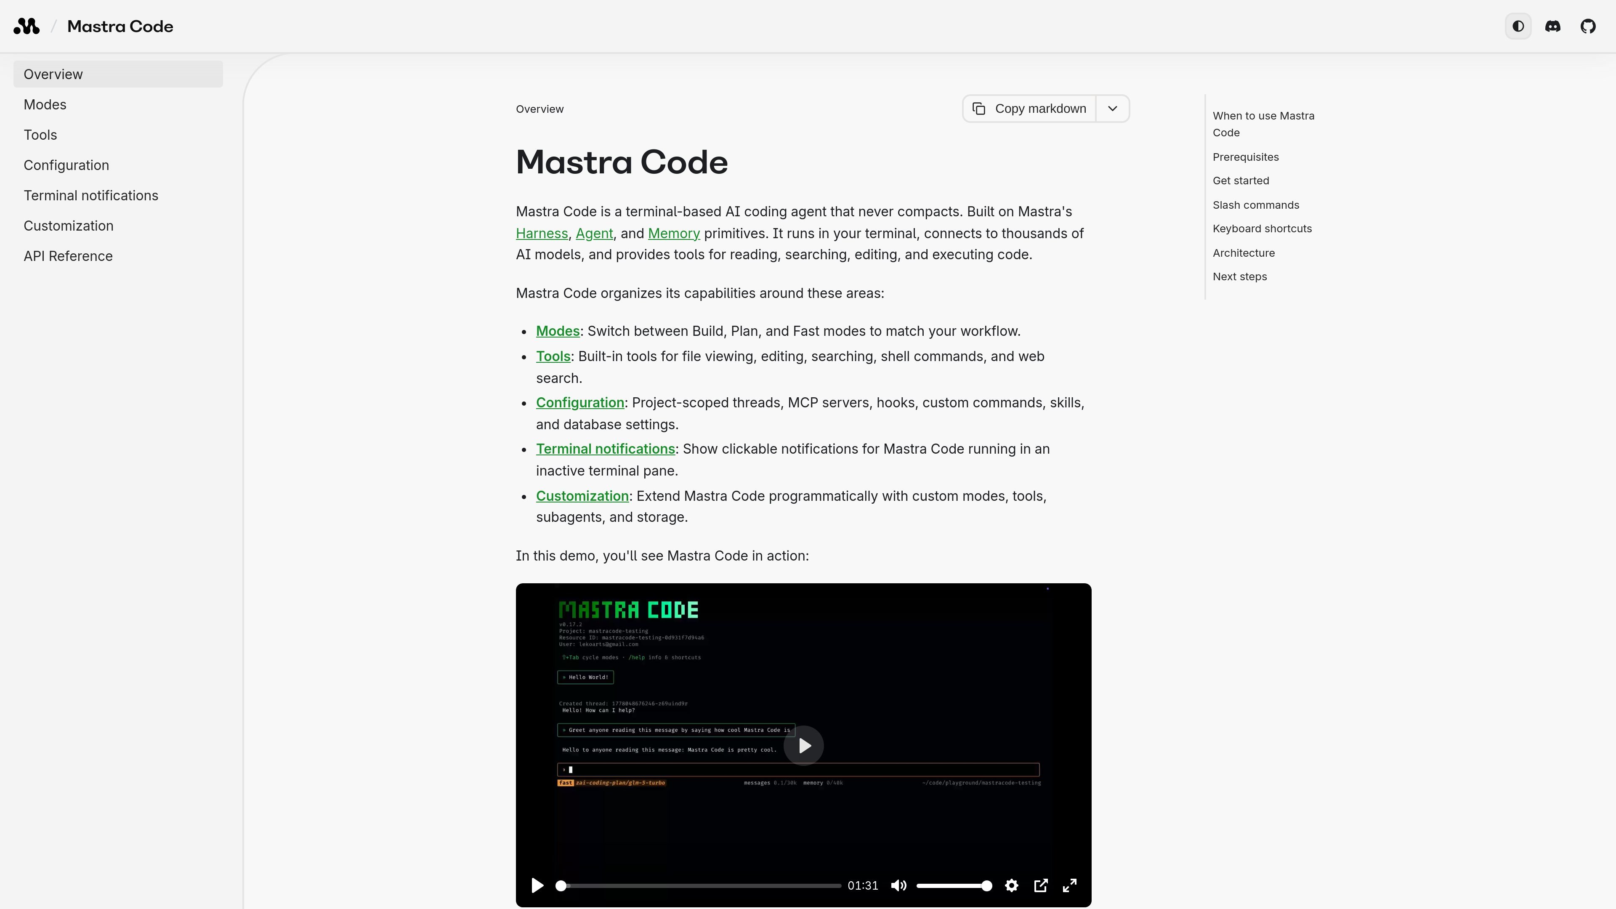Jump to Next steps in table of contents

(1240, 276)
